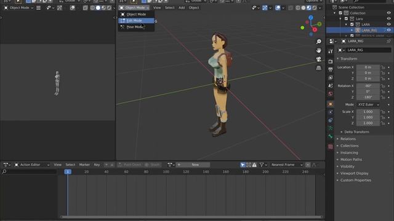
Task: Collapse the Transform panel
Action: click(348, 59)
